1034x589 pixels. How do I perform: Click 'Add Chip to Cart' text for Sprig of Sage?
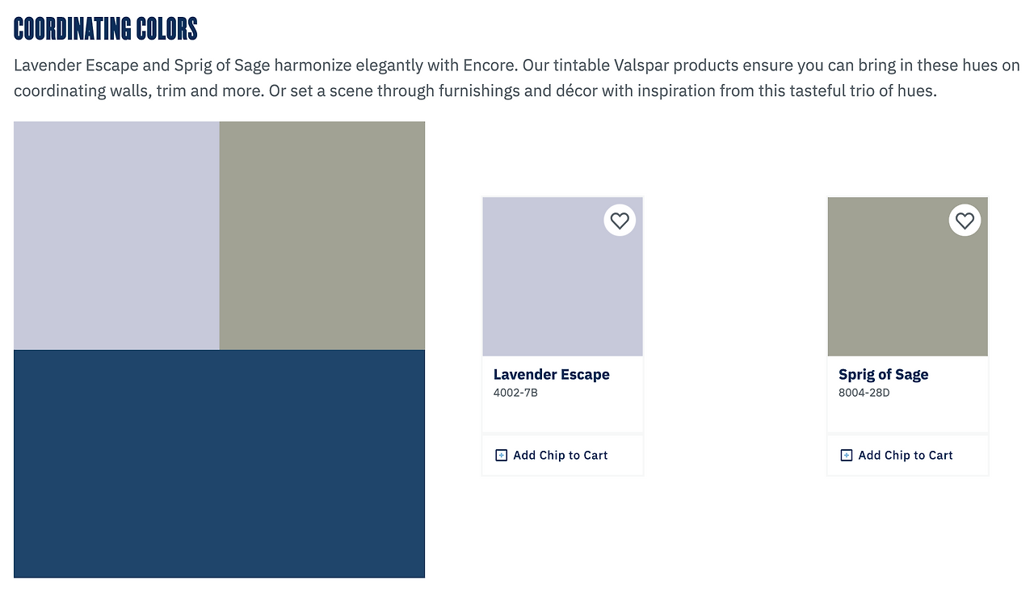click(906, 456)
